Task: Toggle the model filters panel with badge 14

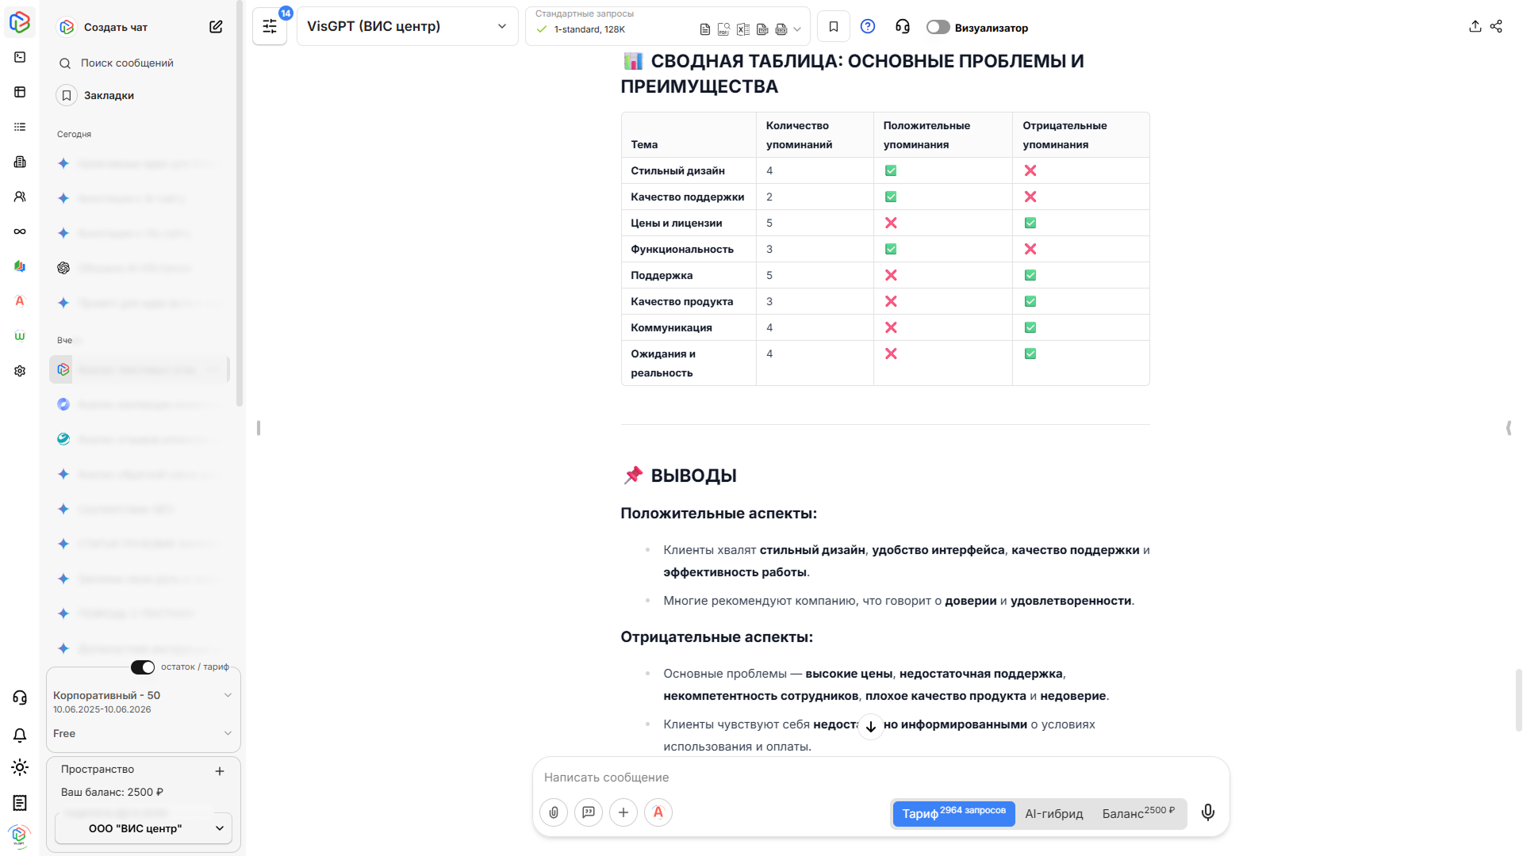Action: tap(269, 25)
